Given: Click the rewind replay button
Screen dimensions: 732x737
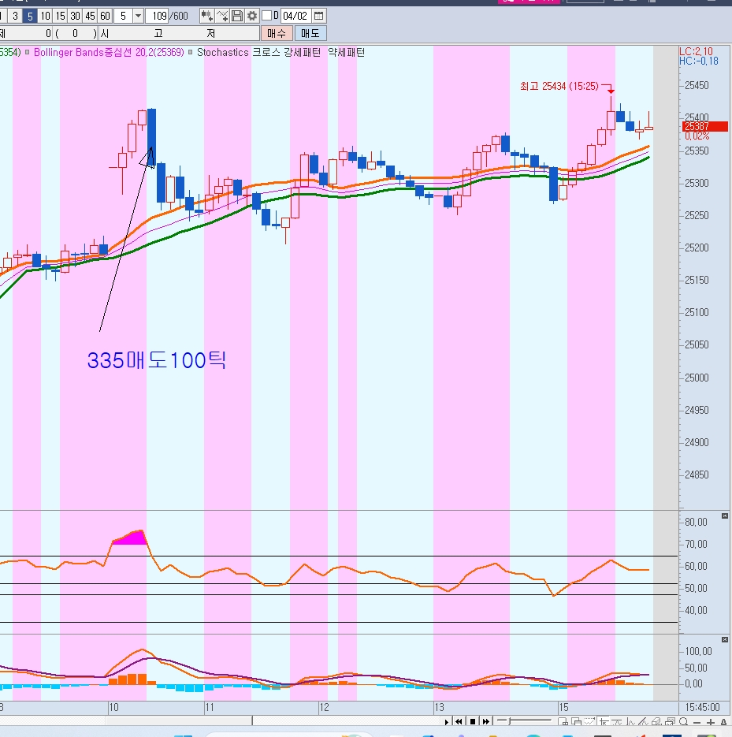Looking at the screenshot, I should pos(459,721).
